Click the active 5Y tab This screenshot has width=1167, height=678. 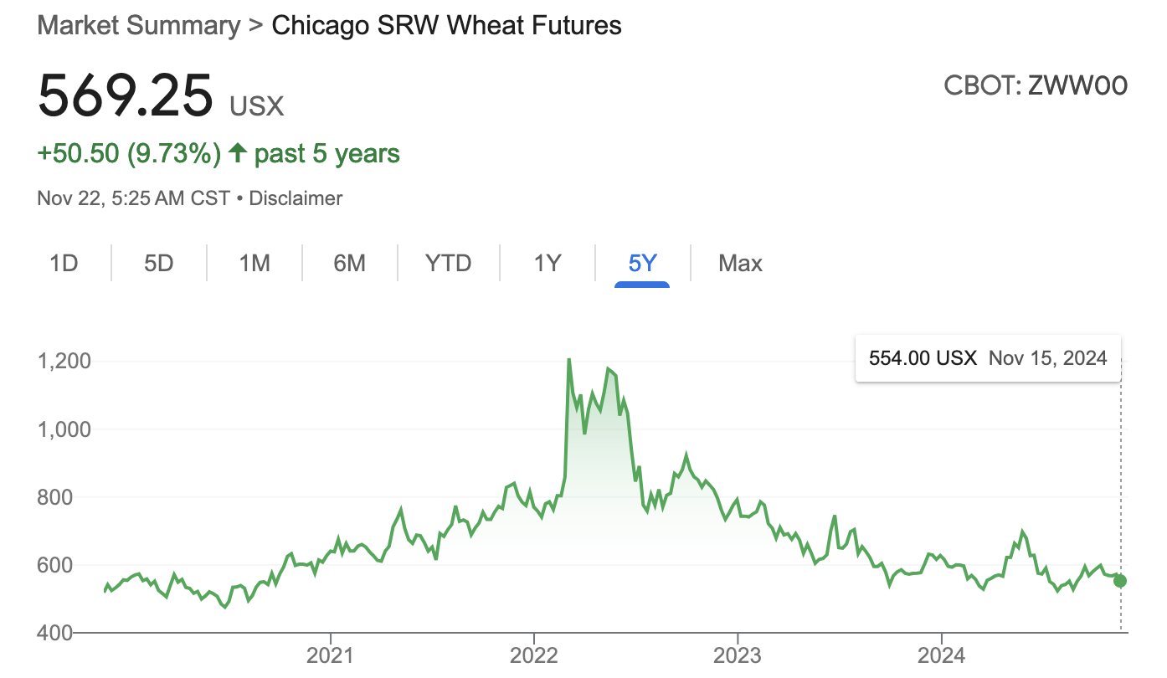tap(642, 264)
